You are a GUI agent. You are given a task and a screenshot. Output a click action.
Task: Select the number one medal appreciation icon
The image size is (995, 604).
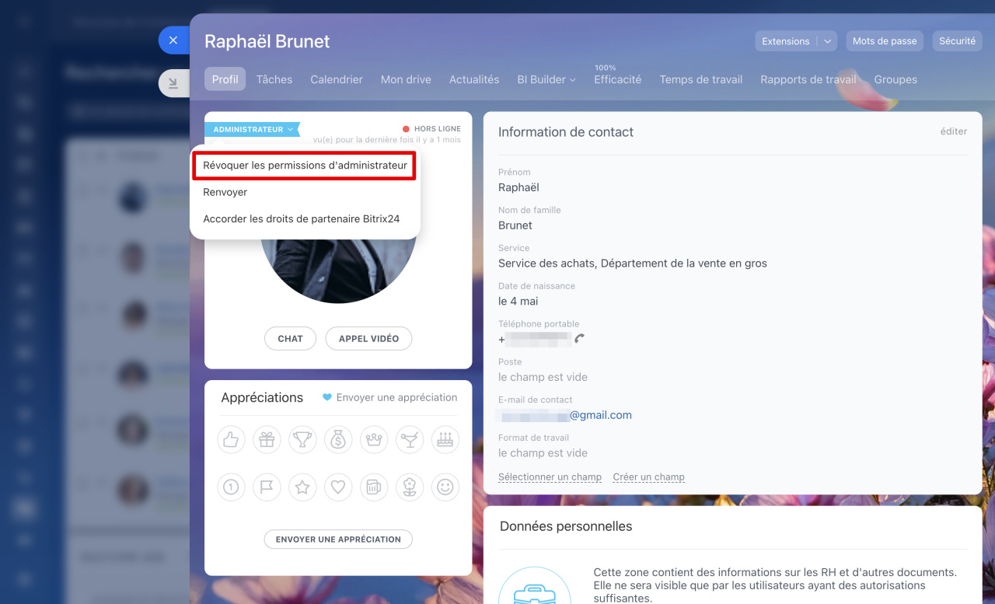click(x=231, y=487)
